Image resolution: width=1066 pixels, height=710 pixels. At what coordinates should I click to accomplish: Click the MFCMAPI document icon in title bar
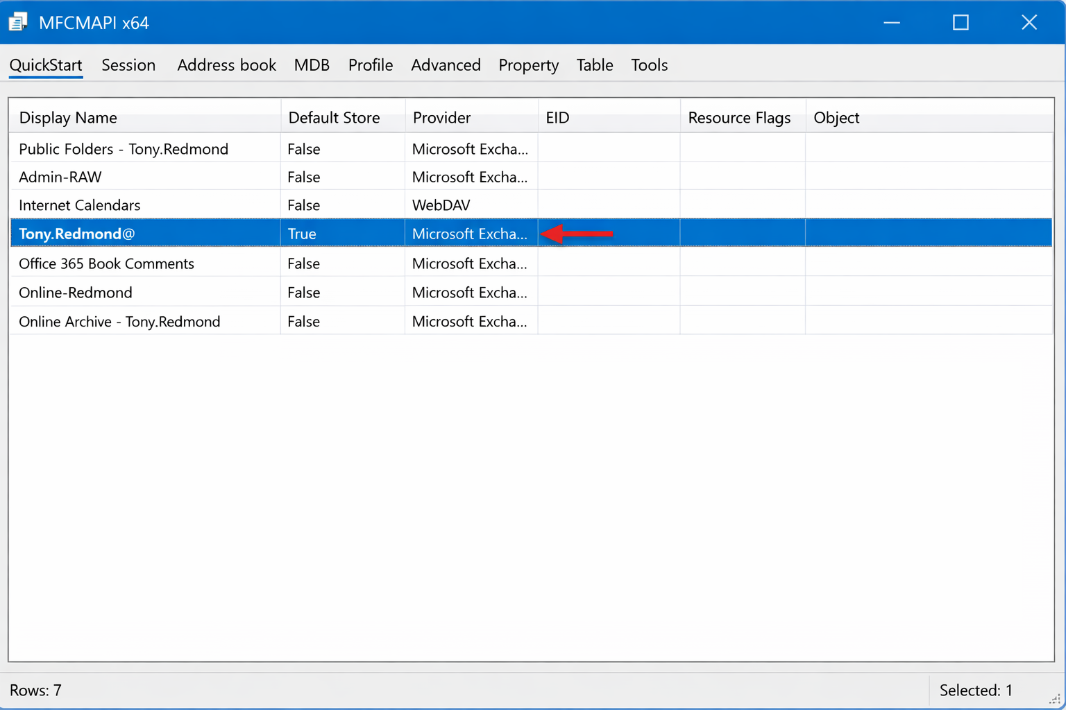click(x=17, y=21)
